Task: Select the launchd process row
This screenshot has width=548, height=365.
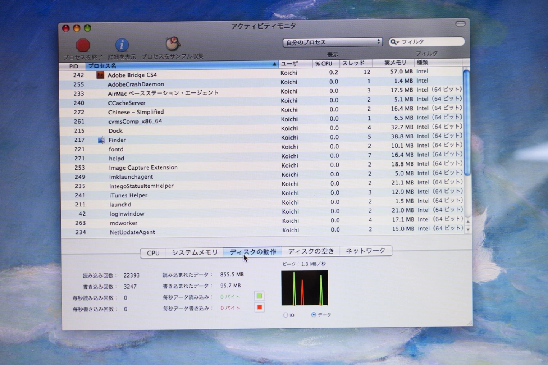Action: [x=263, y=203]
